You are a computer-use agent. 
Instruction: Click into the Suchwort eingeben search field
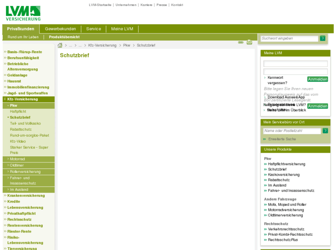point(289,38)
